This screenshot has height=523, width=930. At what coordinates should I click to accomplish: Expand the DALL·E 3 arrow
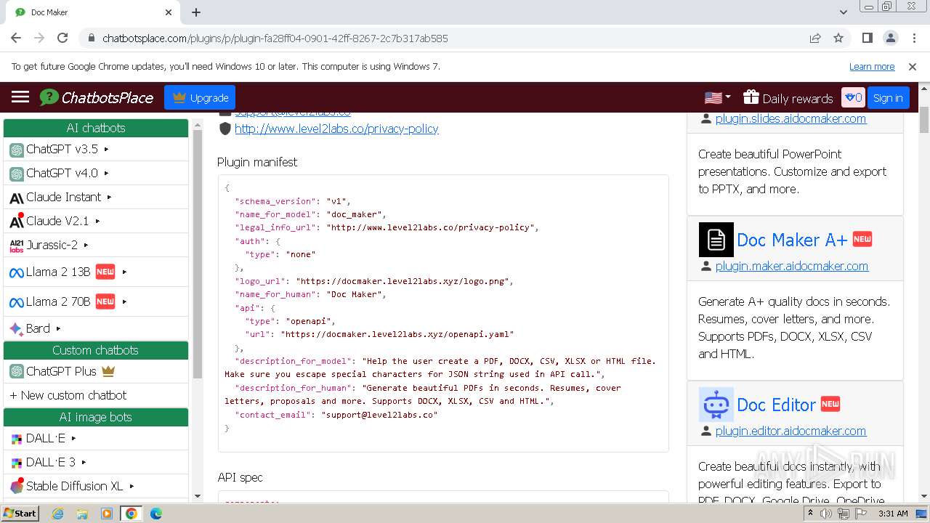(x=84, y=462)
